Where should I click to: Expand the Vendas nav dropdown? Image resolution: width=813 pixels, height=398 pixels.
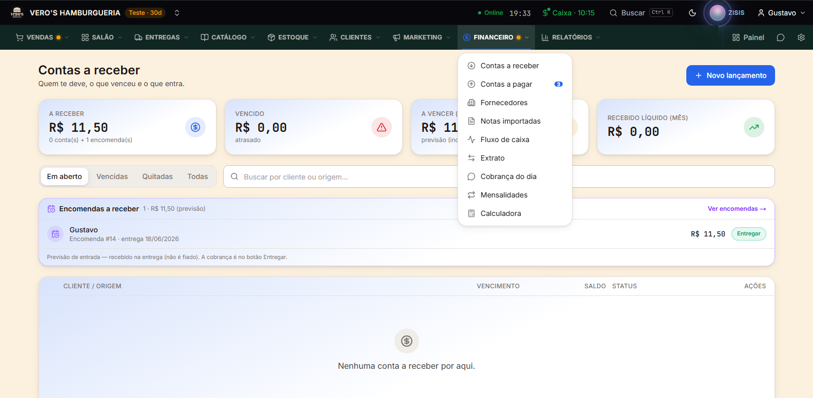tap(42, 37)
